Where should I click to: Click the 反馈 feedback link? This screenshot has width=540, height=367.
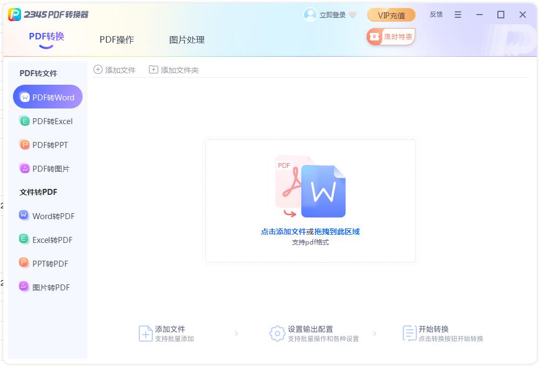pos(437,14)
